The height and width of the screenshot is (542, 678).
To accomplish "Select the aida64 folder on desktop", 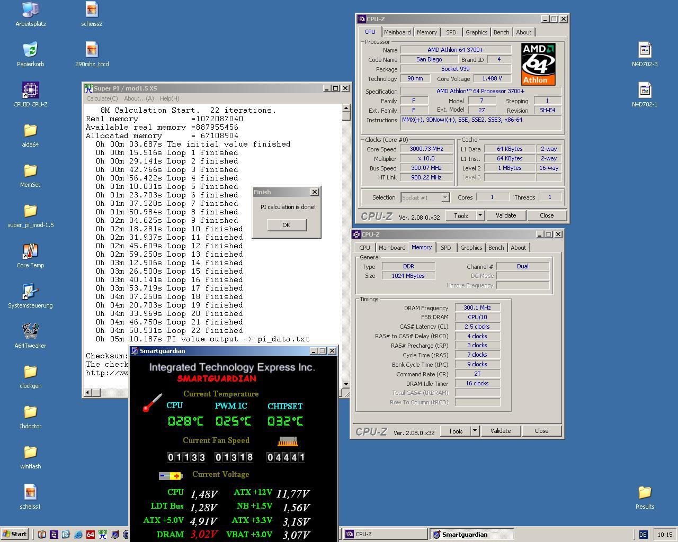I will [x=30, y=130].
